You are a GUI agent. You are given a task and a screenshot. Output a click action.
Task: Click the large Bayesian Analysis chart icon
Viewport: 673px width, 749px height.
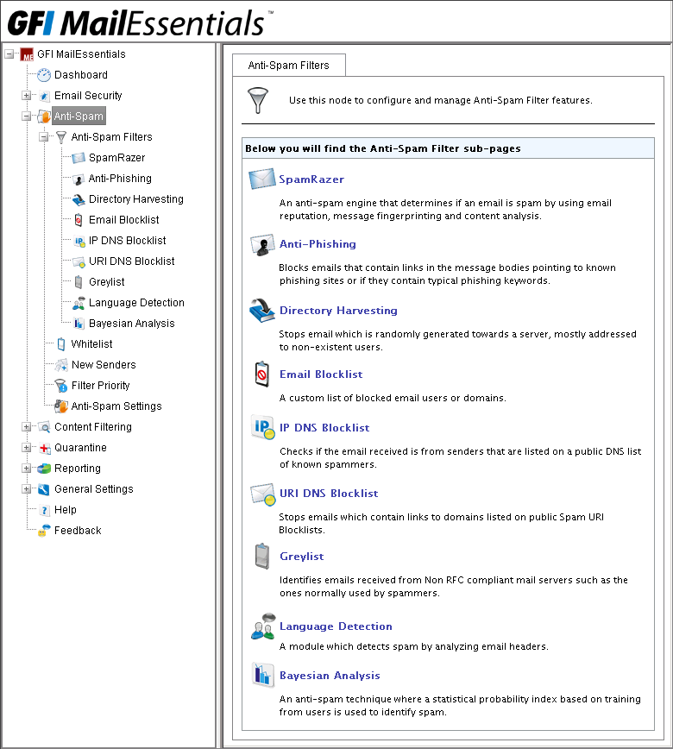262,675
